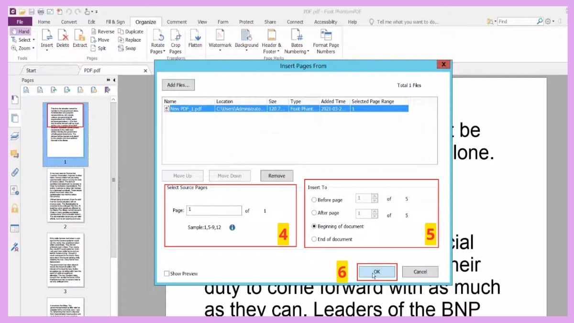Select the Before page radio button
This screenshot has width=574, height=323.
(314, 200)
